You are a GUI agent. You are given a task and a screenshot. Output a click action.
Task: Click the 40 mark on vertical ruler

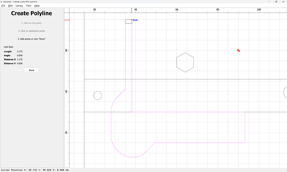66,133
